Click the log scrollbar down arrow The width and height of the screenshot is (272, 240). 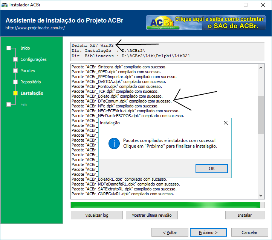click(261, 196)
